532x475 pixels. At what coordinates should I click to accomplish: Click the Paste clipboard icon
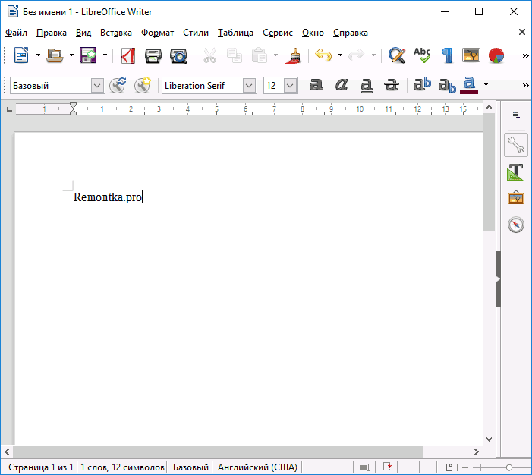(260, 55)
